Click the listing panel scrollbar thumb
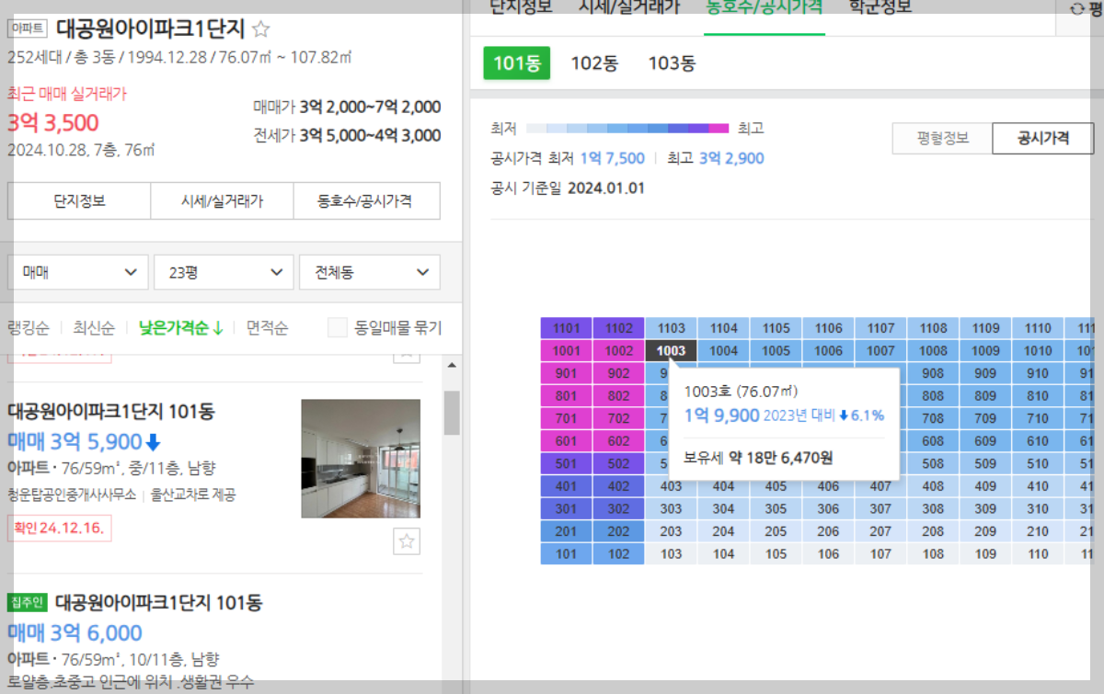The image size is (1104, 694). click(451, 412)
